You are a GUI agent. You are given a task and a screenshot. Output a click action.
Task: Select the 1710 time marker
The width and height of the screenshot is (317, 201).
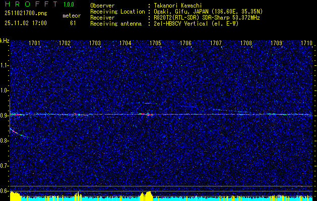[x=306, y=43]
